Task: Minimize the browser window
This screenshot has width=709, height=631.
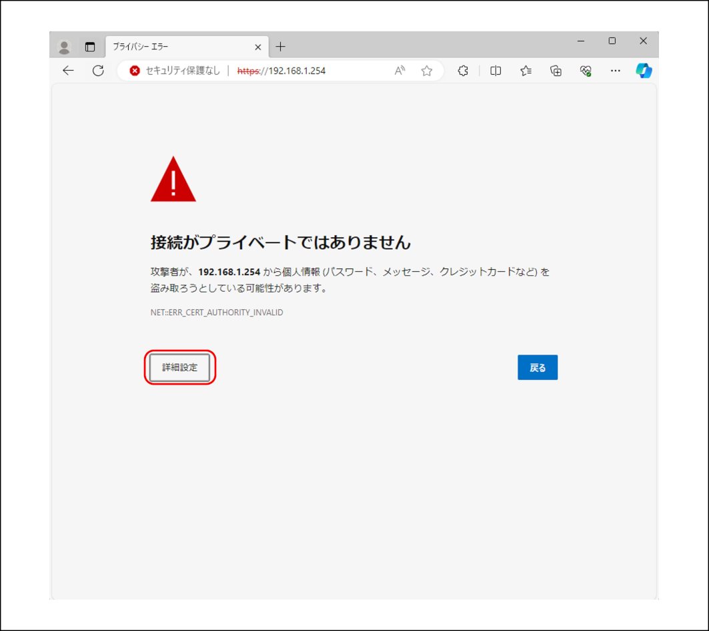Action: tap(581, 41)
